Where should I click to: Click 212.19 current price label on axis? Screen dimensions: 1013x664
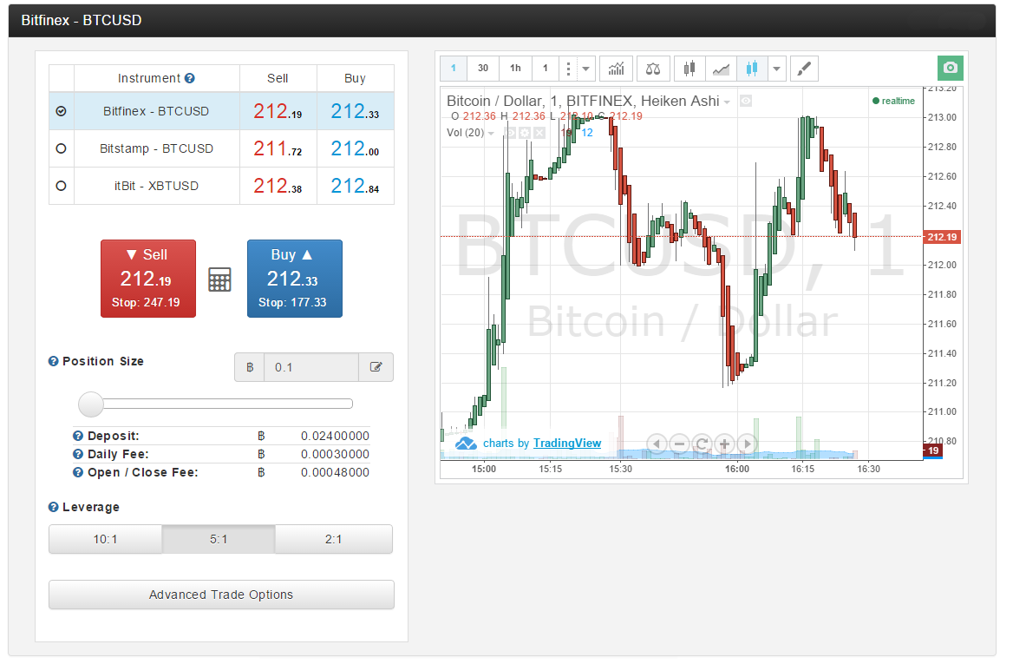942,237
